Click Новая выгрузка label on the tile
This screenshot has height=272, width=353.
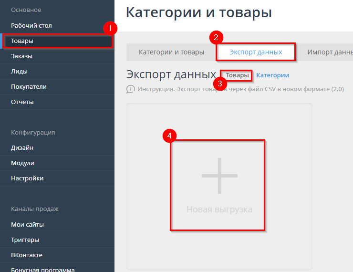tap(219, 209)
